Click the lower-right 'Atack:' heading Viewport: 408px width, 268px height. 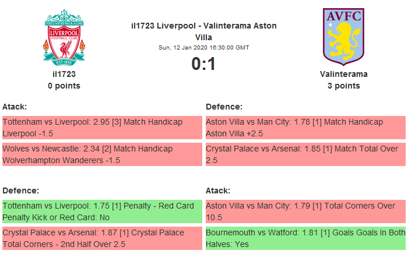coord(218,191)
